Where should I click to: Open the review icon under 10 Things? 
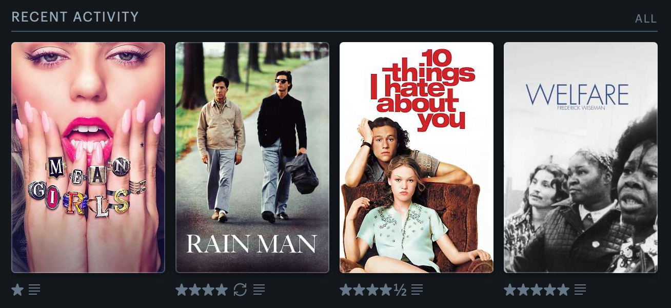[417, 290]
